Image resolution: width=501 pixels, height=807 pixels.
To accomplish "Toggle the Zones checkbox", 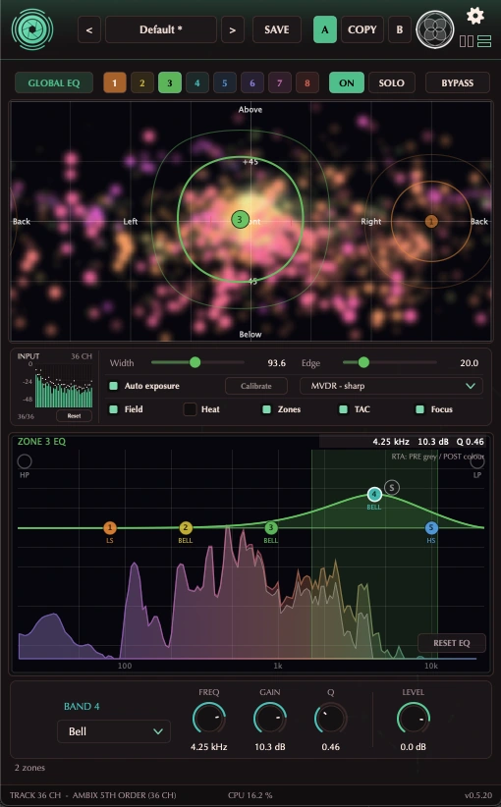I will coord(267,409).
